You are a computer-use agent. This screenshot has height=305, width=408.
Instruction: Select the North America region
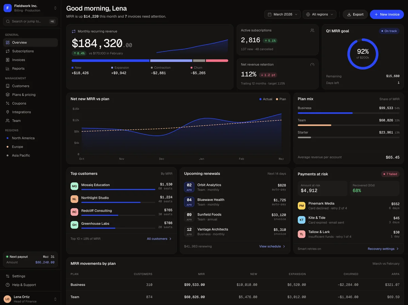point(30,138)
